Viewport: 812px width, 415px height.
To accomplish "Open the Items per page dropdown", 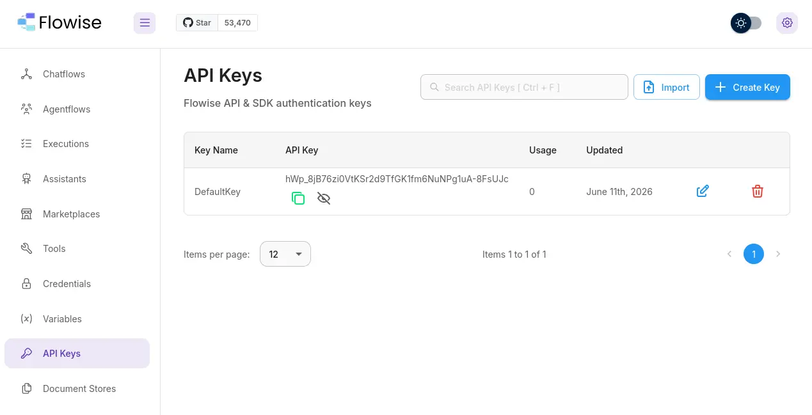I will (x=285, y=254).
